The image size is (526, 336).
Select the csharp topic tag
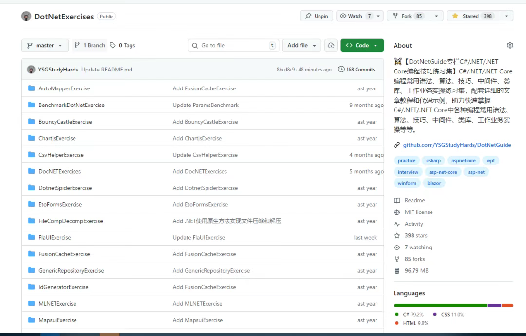(433, 161)
